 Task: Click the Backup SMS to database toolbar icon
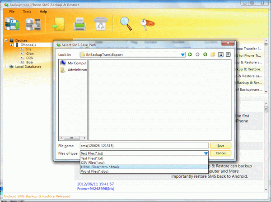[12, 24]
